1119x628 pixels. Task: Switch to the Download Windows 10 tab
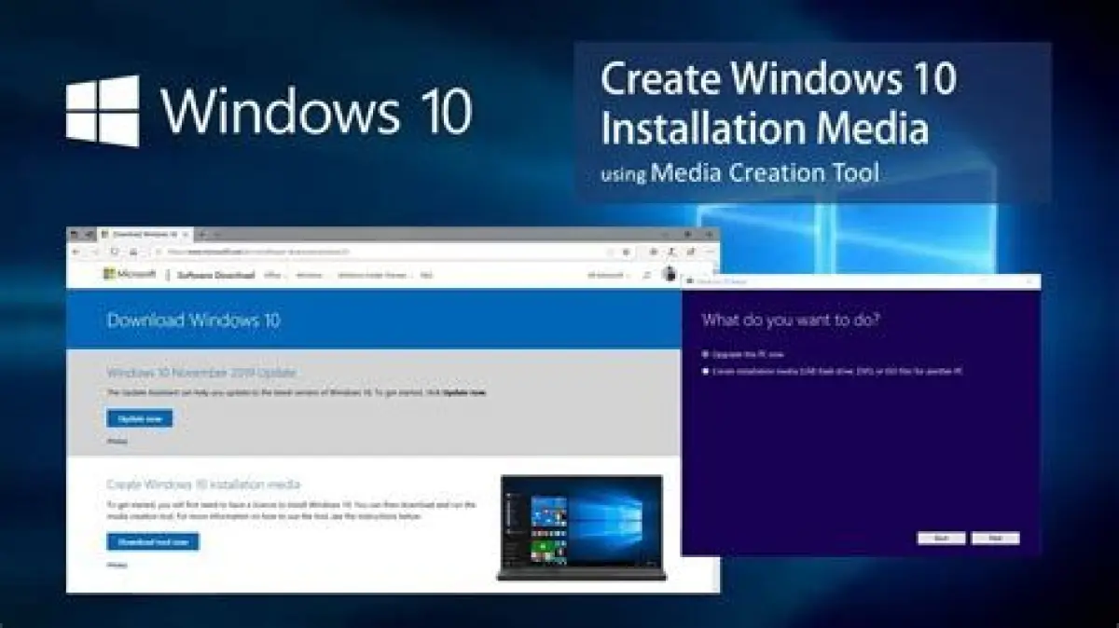(145, 234)
